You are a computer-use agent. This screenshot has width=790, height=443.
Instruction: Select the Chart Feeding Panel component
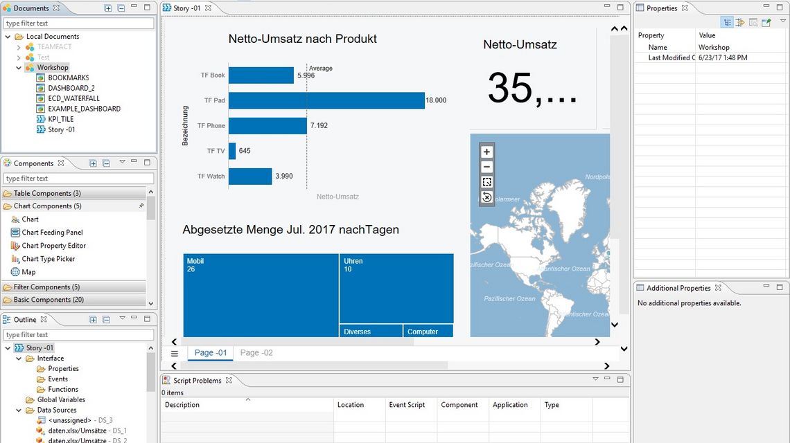(x=47, y=232)
